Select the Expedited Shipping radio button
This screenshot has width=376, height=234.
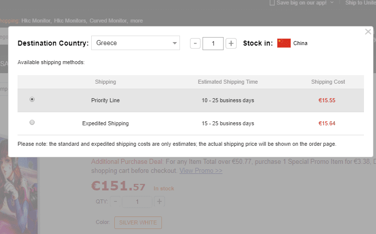33,123
